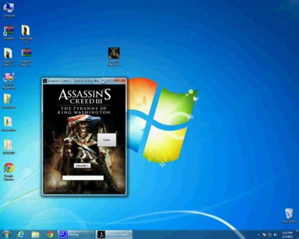The height and width of the screenshot is (239, 299).
Task: Open the taskbar clock and date
Action: pos(287,235)
